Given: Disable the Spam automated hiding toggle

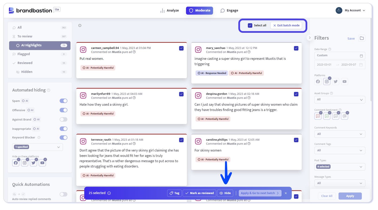Looking at the screenshot, I should pos(63,101).
